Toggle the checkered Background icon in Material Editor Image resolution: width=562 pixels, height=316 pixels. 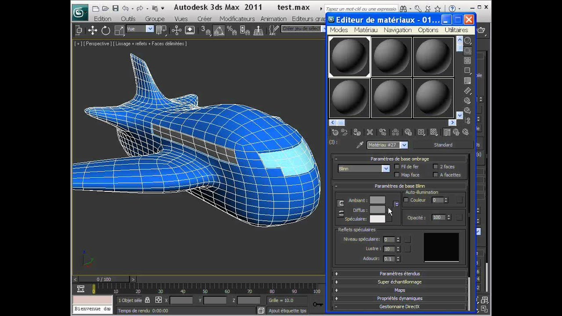pyautogui.click(x=468, y=61)
